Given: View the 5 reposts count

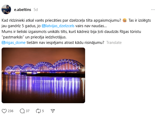Looking at the screenshot, I should (43, 111).
